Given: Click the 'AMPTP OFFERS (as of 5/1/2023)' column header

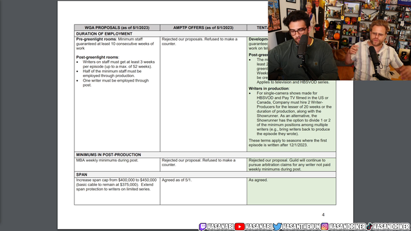Looking at the screenshot, I should [203, 28].
